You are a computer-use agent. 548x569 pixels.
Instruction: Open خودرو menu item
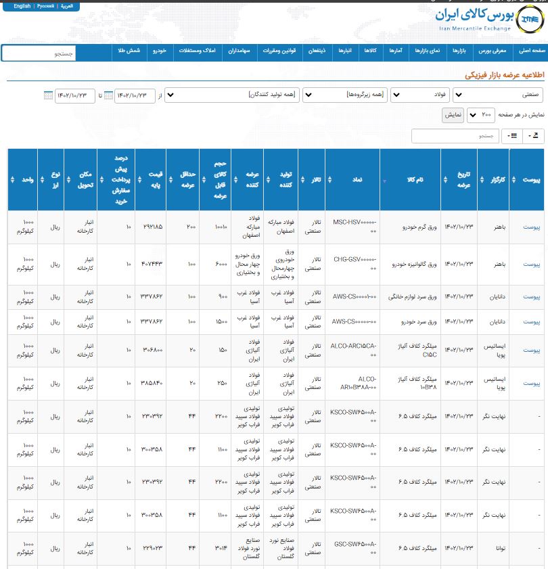click(159, 51)
